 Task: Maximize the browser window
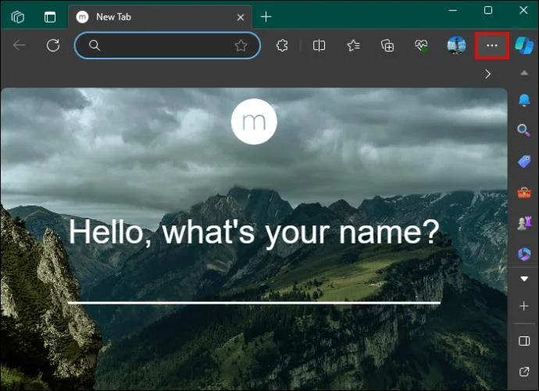[488, 10]
